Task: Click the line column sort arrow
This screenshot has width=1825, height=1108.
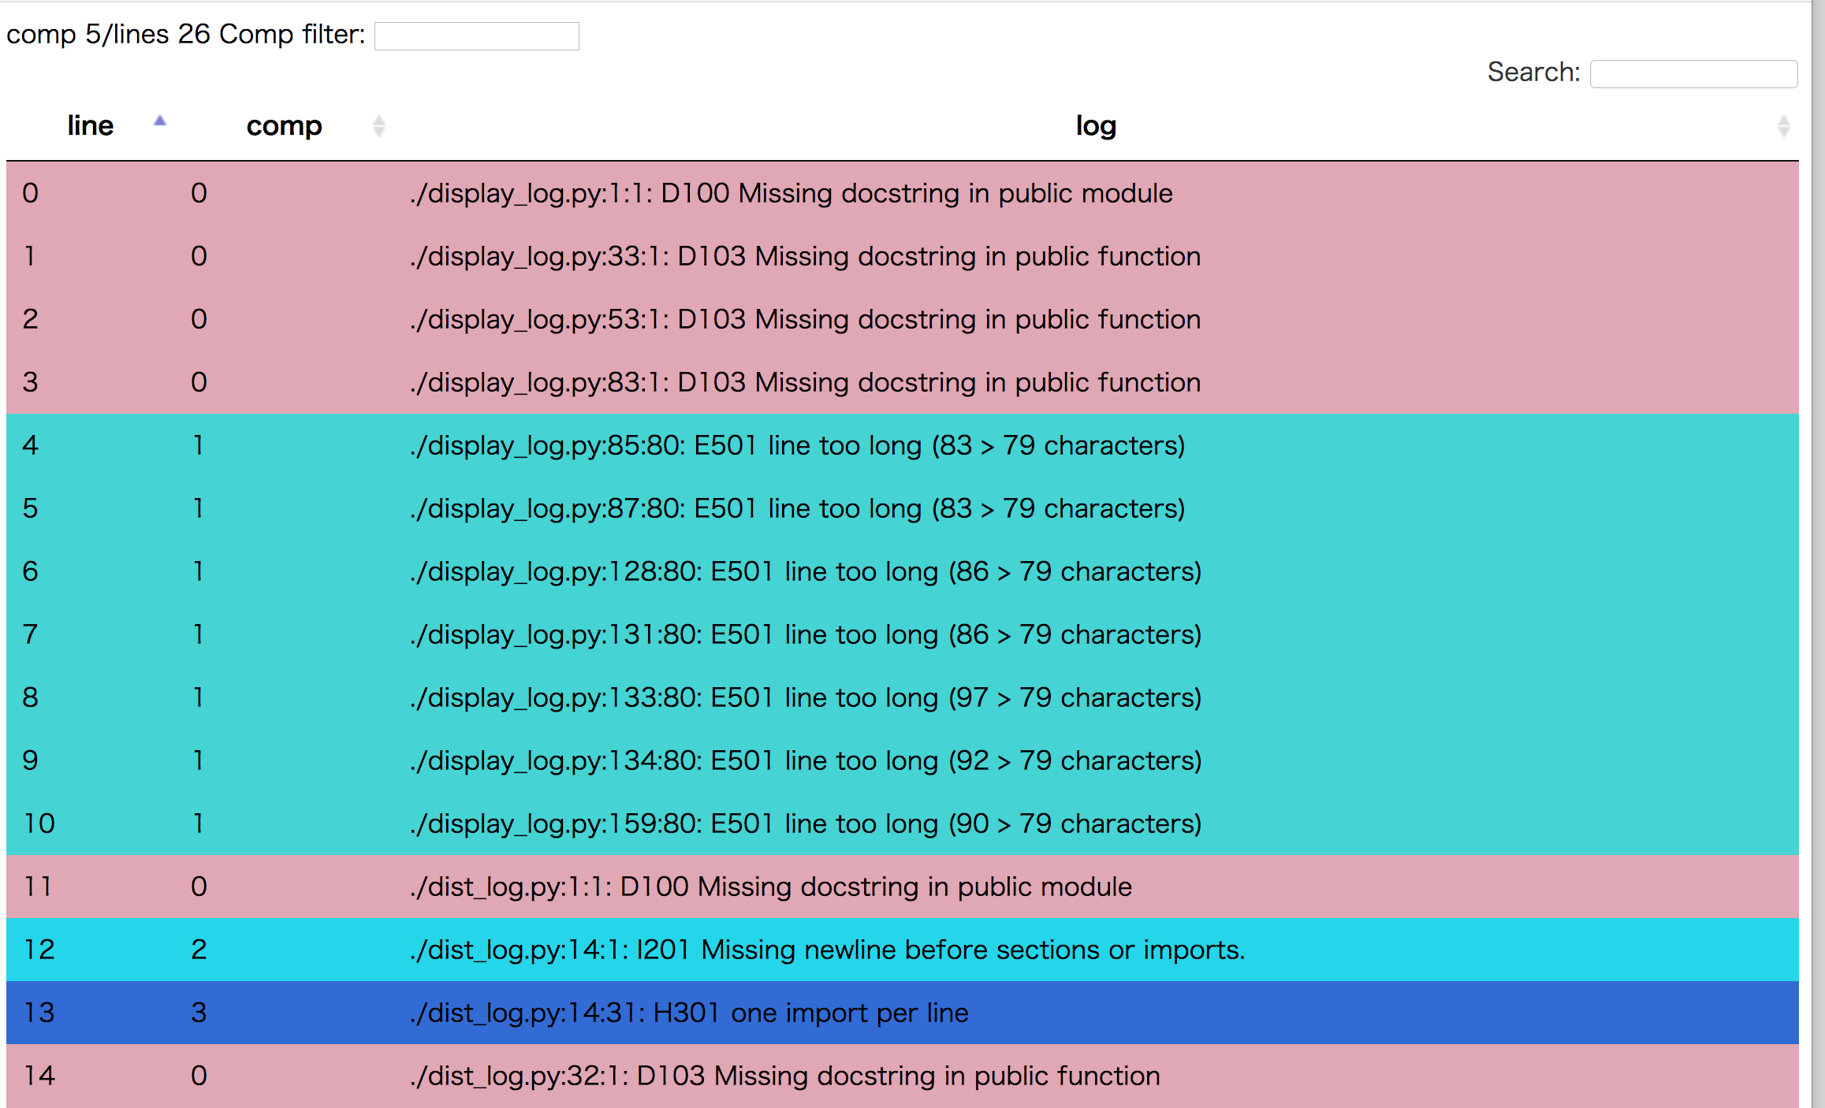Action: coord(160,121)
